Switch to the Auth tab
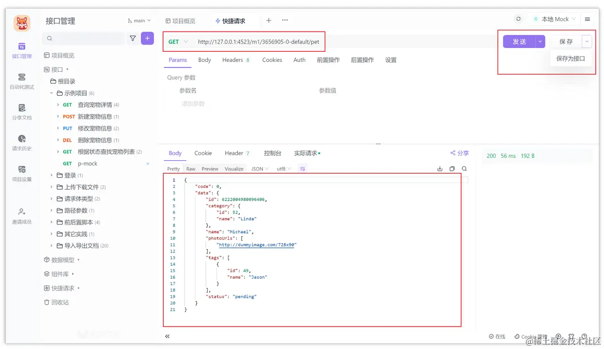 [x=299, y=60]
